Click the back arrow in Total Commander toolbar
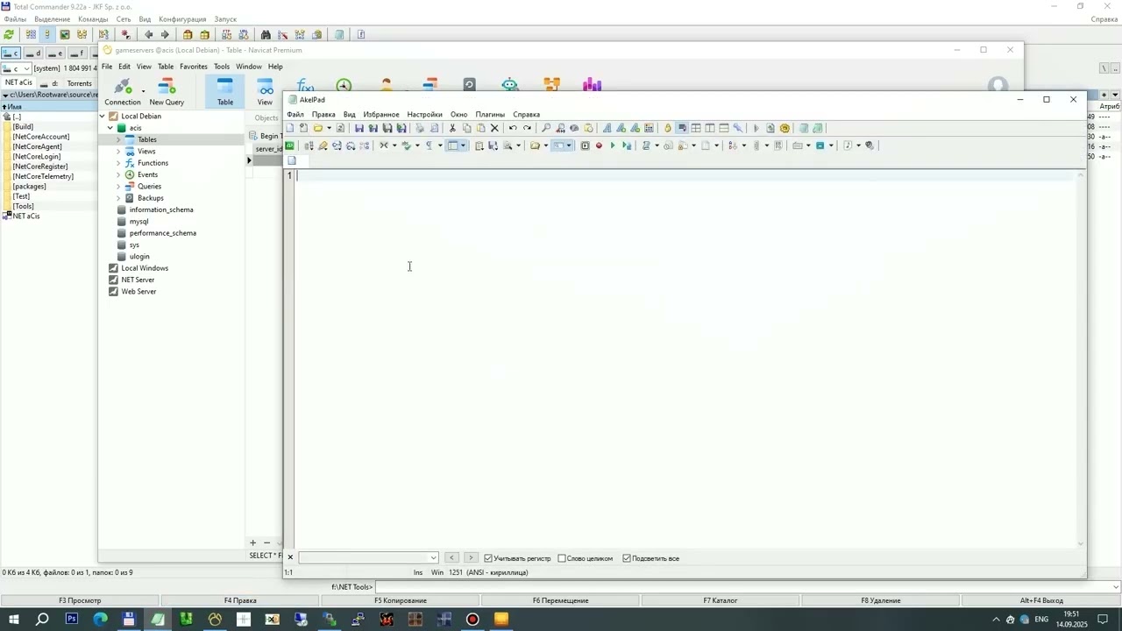This screenshot has width=1122, height=631. point(148,35)
